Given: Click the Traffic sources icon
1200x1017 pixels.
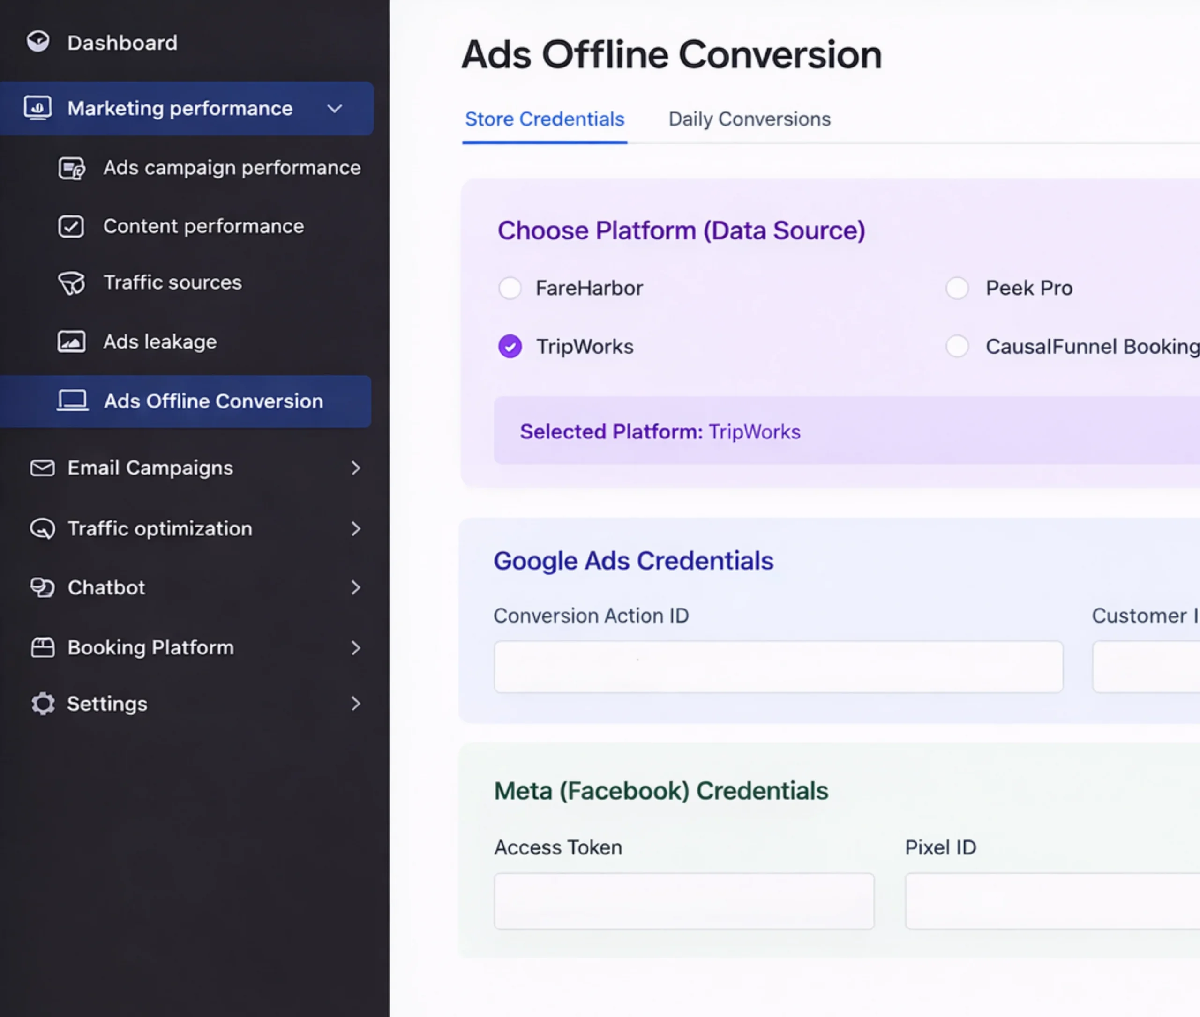Looking at the screenshot, I should pos(72,283).
